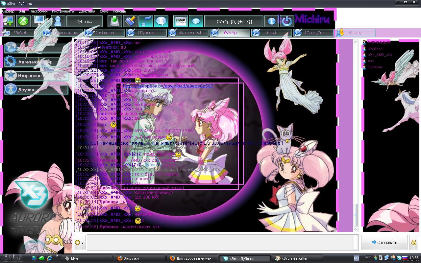Click the clear chat brush icon

click(130, 21)
